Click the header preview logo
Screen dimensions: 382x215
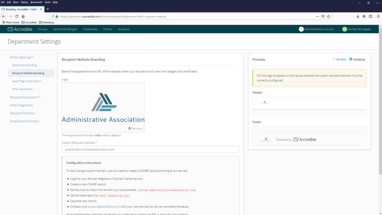tap(264, 102)
